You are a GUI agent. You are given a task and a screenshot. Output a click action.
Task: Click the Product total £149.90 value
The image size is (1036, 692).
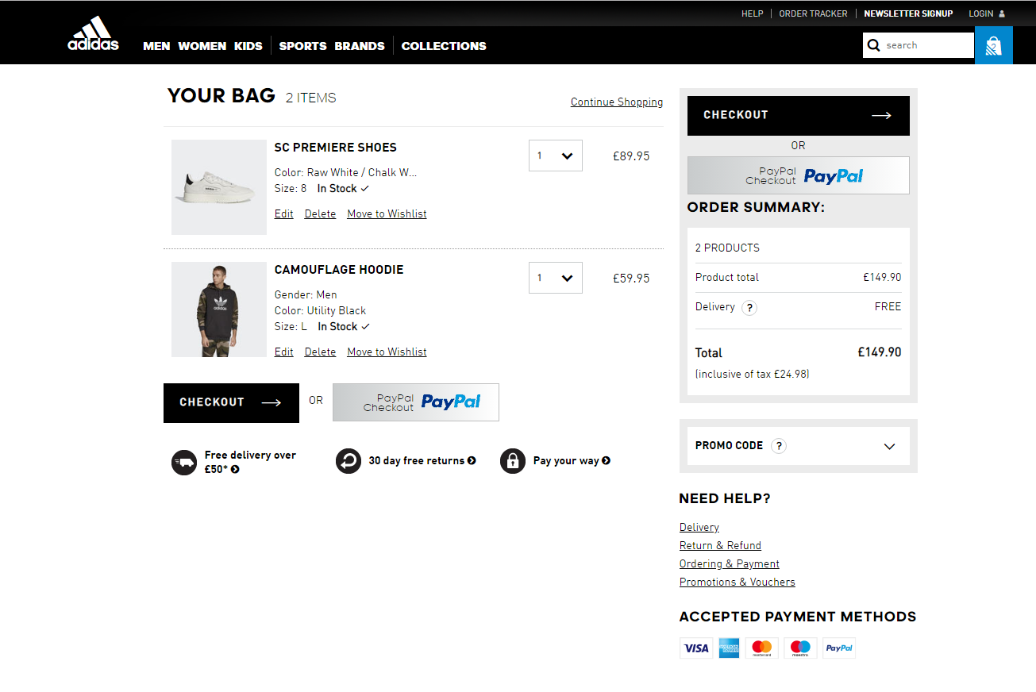(882, 278)
